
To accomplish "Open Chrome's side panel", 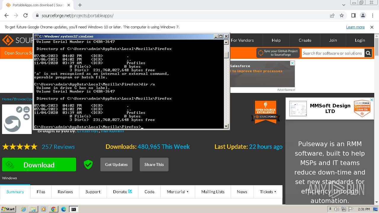I will (353, 15).
